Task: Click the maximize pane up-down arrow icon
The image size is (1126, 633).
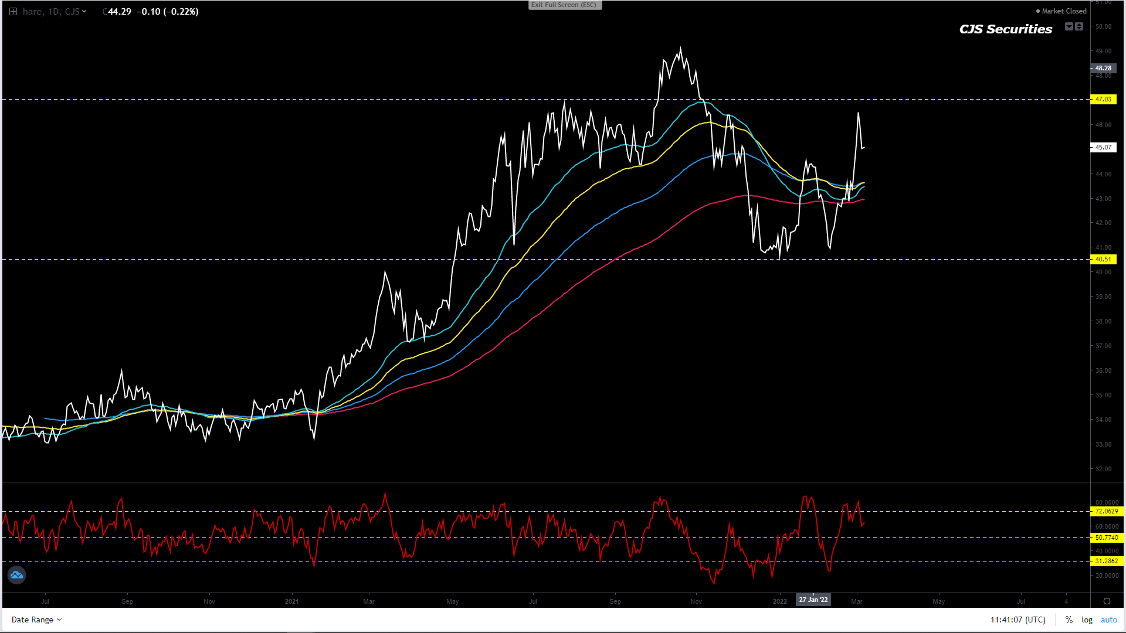Action: tap(1079, 26)
